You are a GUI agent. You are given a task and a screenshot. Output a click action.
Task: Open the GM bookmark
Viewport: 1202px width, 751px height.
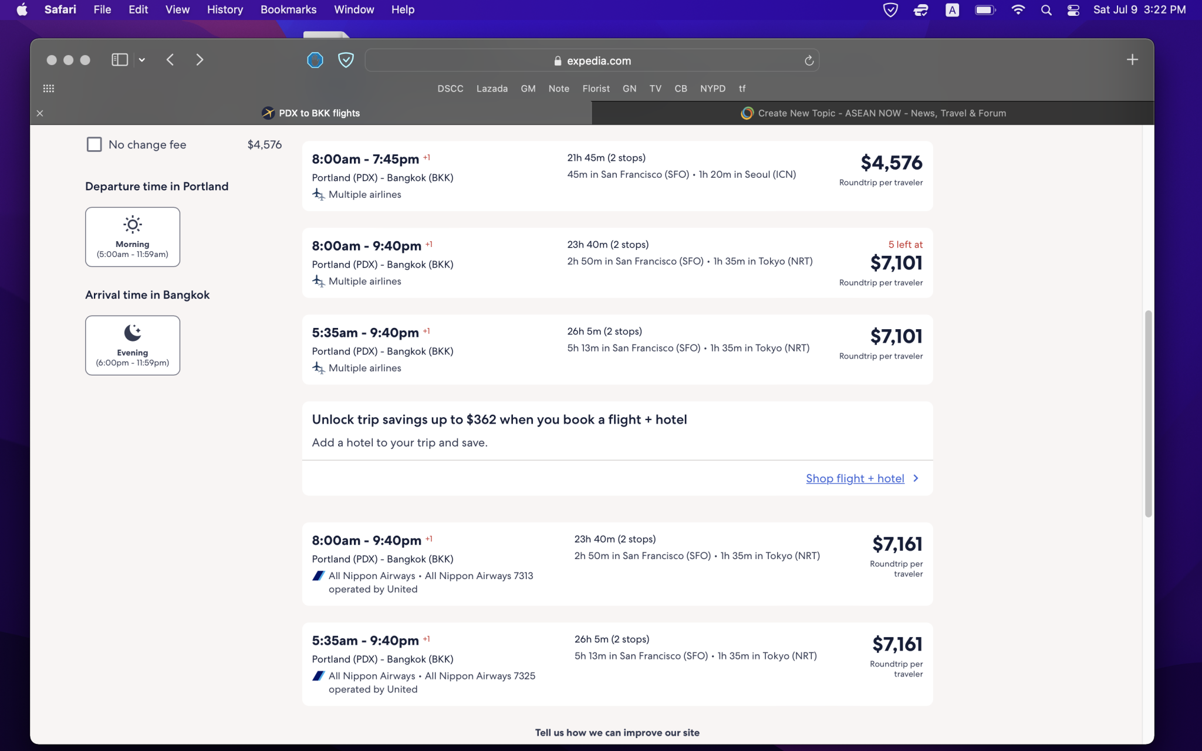(528, 89)
